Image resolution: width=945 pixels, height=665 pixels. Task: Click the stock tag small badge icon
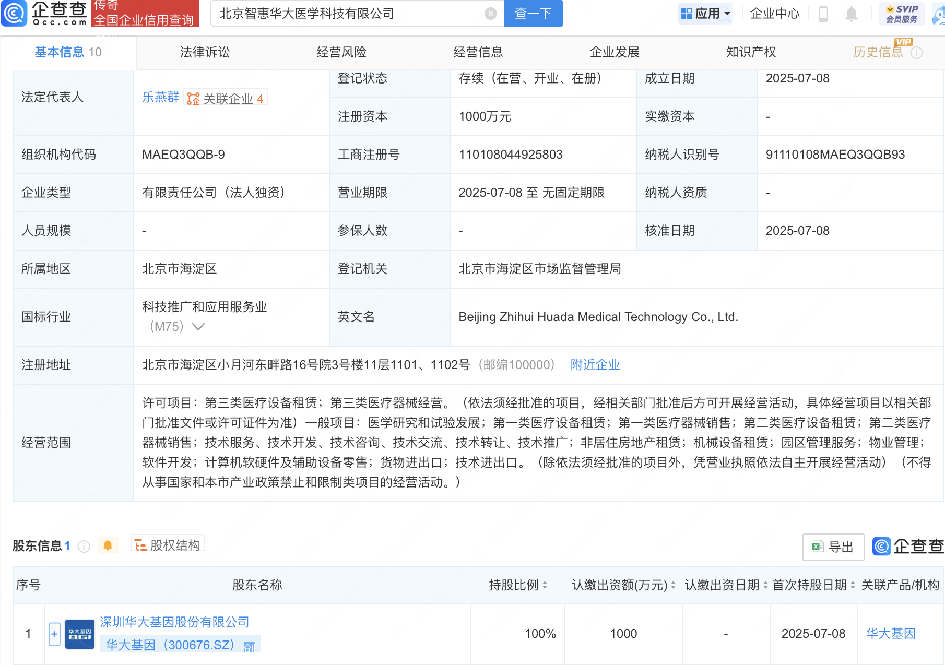(249, 646)
